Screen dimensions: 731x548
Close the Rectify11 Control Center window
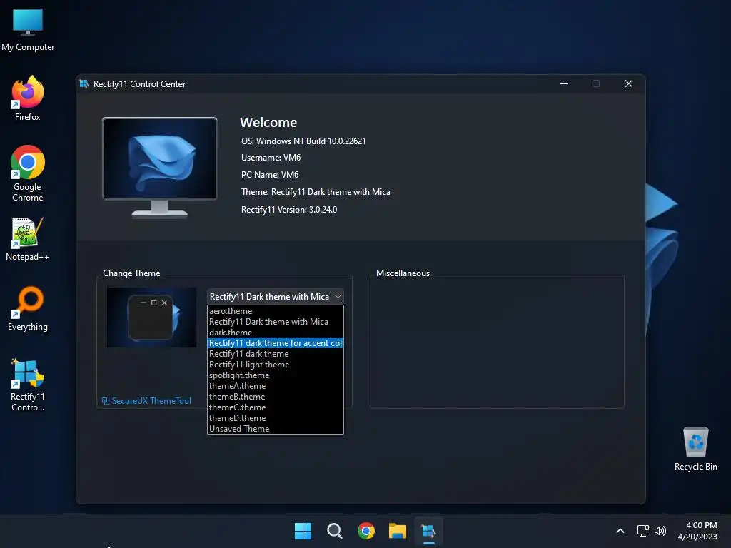628,84
